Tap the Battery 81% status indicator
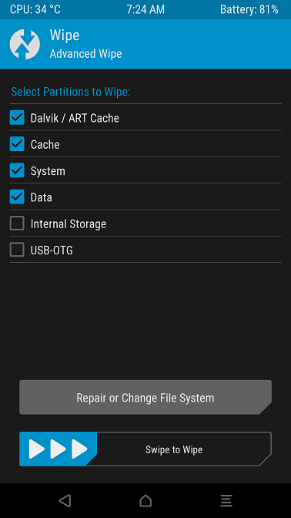This screenshot has width=291, height=518. point(249,9)
